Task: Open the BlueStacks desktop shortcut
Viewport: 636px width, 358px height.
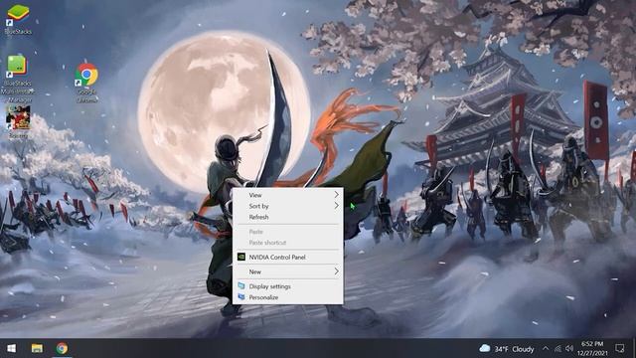Action: [18, 19]
